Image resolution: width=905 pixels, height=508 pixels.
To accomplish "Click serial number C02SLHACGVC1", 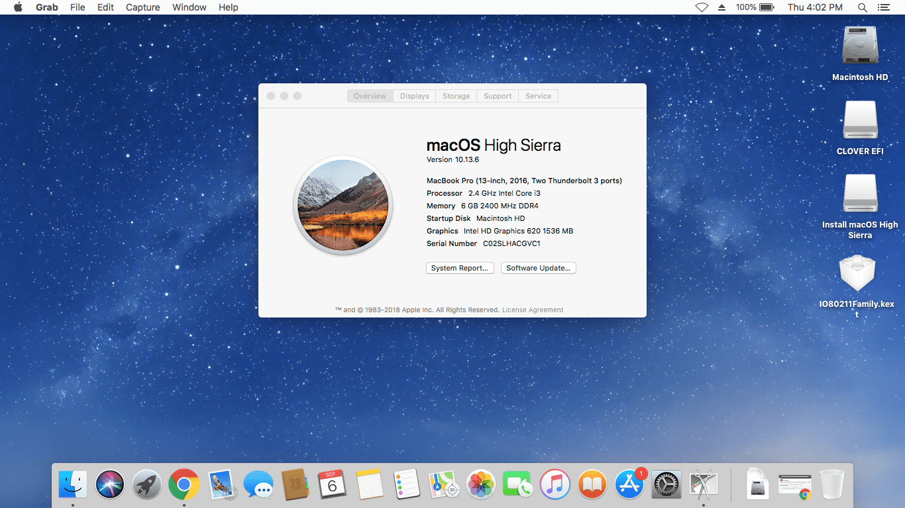I will (511, 243).
